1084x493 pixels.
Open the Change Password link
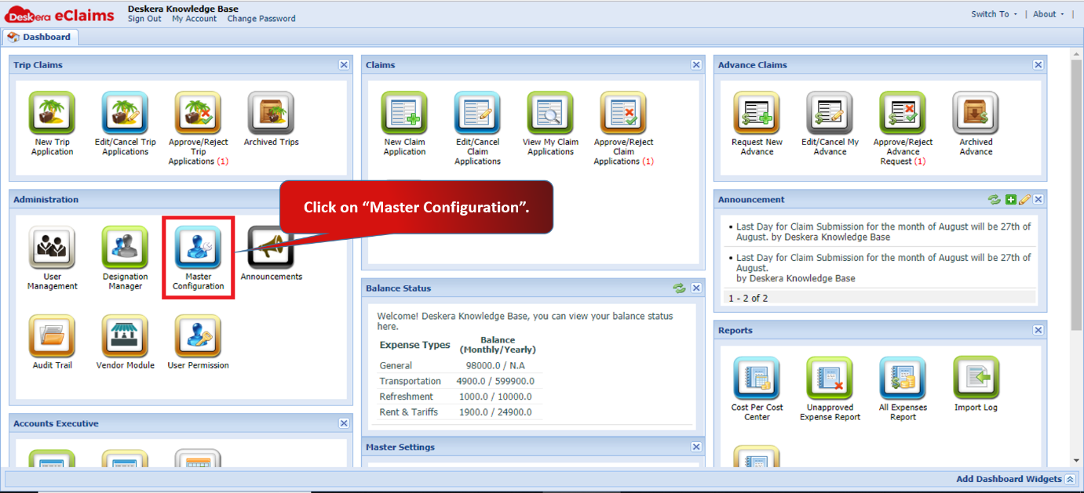click(x=261, y=19)
